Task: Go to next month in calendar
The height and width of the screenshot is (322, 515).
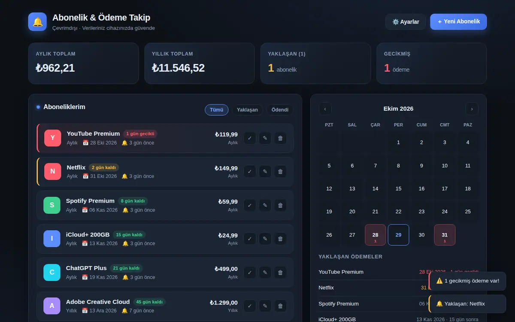Action: (472, 109)
